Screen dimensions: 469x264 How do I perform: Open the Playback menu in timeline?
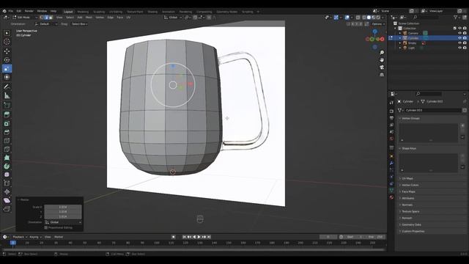[20, 237]
